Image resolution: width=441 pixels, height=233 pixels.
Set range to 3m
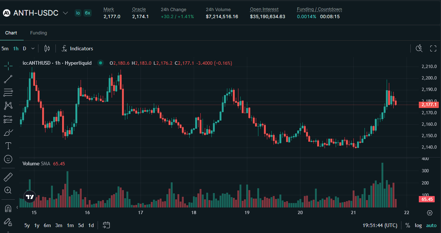pos(59,225)
